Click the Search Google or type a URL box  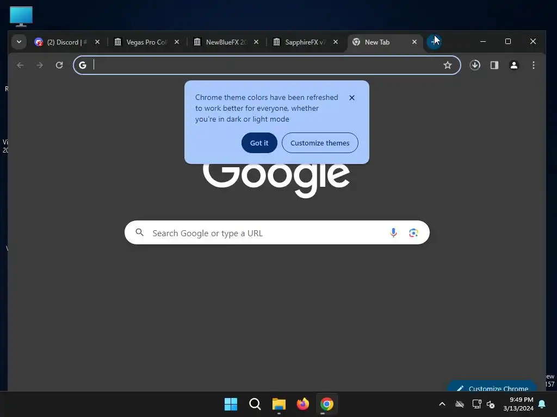click(277, 232)
